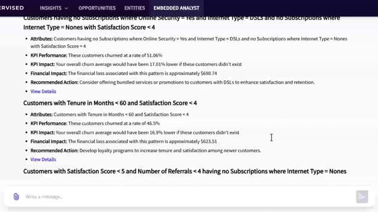This screenshot has width=378, height=212.
Task: Focus the Write a message input field
Action: pos(188,197)
